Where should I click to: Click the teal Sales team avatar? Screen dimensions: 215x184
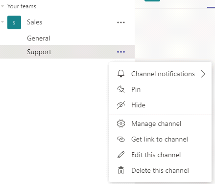pyautogui.click(x=14, y=22)
